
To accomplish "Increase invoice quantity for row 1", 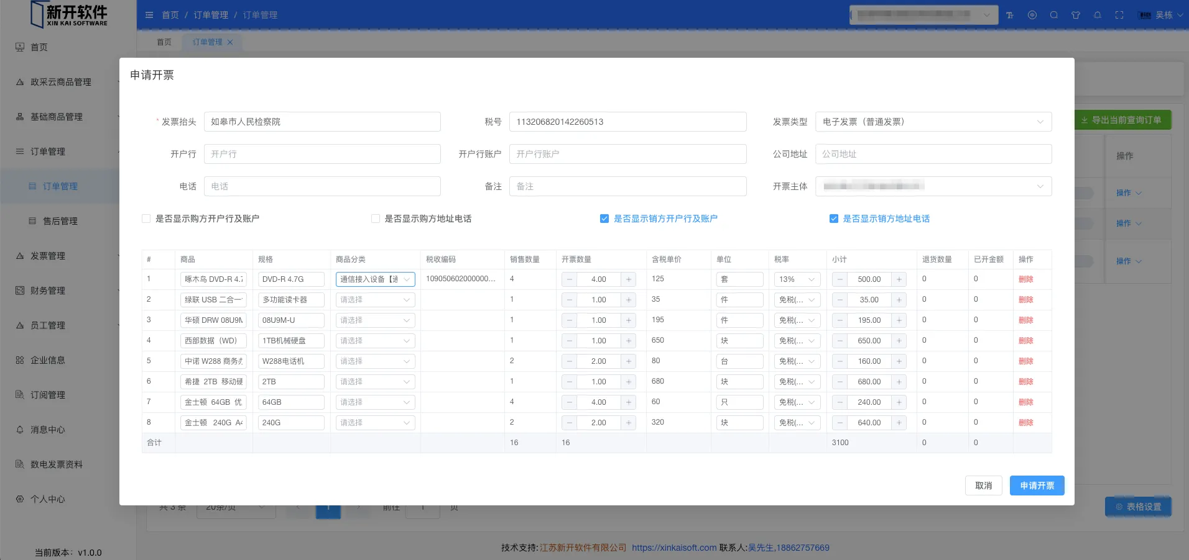I will pyautogui.click(x=629, y=279).
